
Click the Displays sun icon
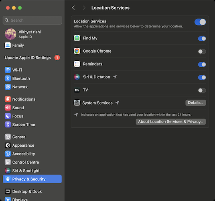coord(8,199)
